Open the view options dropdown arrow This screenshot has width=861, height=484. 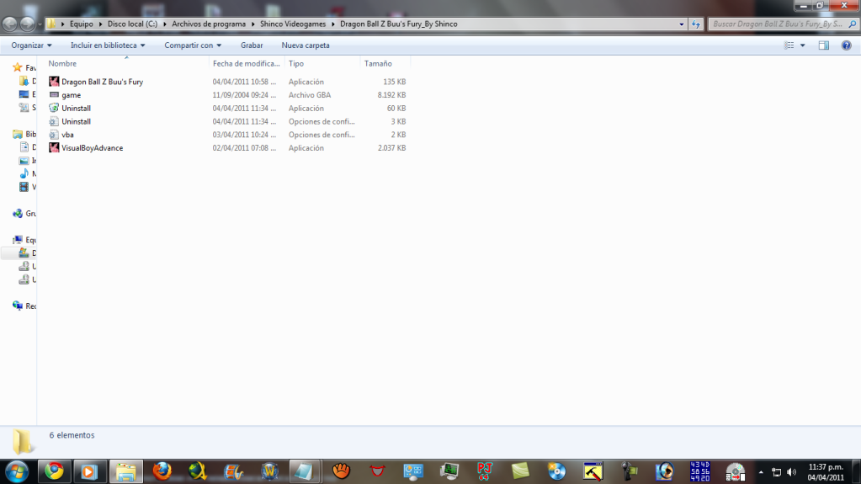(x=803, y=45)
